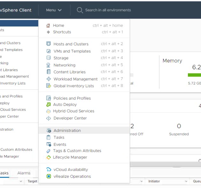201x188 pixels.
Task: Open Tags & Custom Attributes link
Action: (x=77, y=151)
